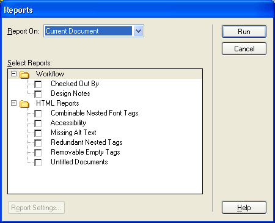The height and width of the screenshot is (223, 275).
Task: Collapse the Workflow tree node
Action: point(13,74)
